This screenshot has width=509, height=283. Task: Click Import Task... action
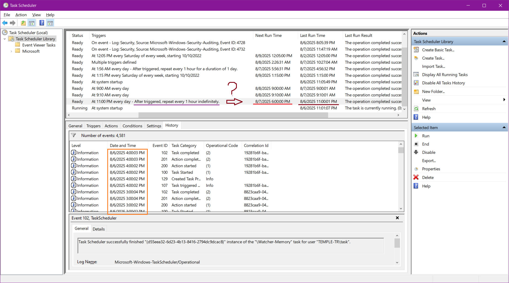[x=433, y=66]
